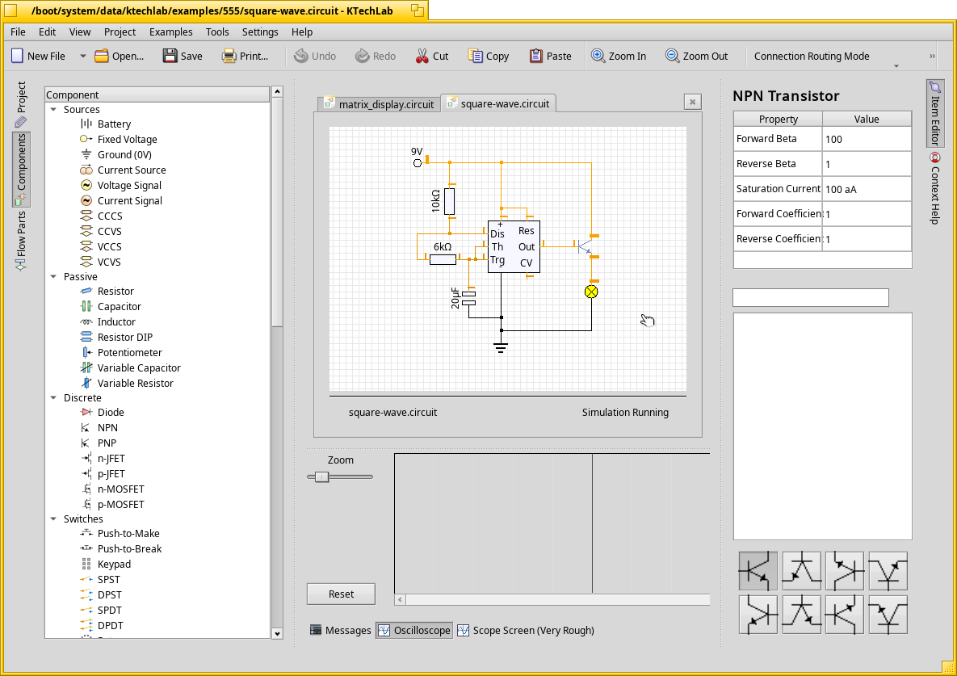The height and width of the screenshot is (676, 957).
Task: Toggle the Components side panel
Action: tap(21, 169)
